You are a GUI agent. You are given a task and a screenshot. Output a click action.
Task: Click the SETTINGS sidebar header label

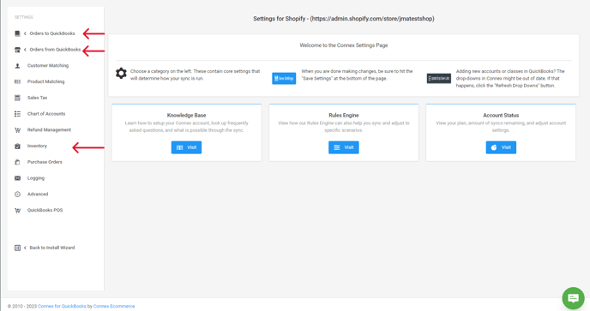point(24,17)
